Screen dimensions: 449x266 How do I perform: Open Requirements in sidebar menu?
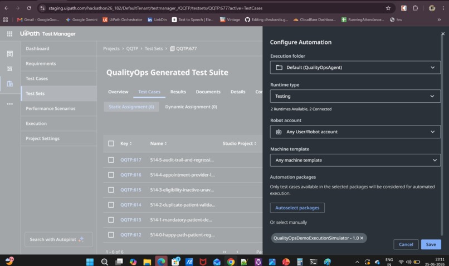58,64
